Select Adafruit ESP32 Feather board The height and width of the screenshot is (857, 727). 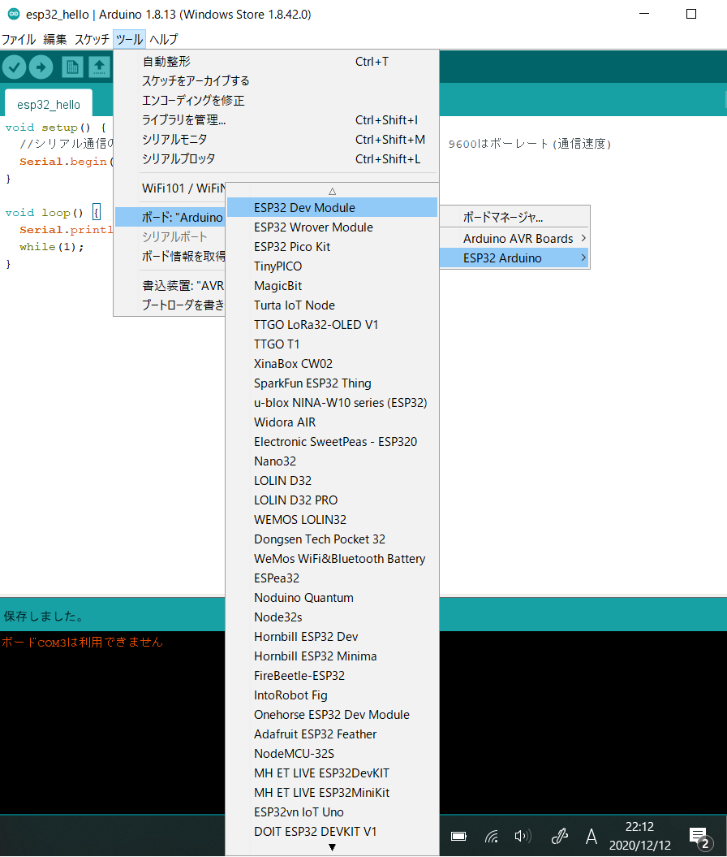point(332,734)
